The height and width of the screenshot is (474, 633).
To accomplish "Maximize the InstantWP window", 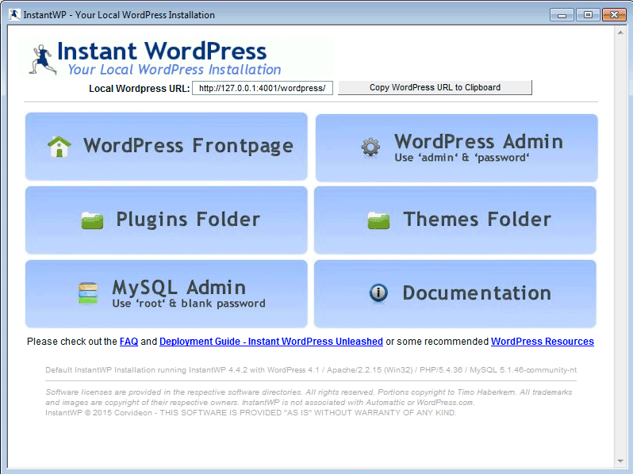I will point(588,15).
